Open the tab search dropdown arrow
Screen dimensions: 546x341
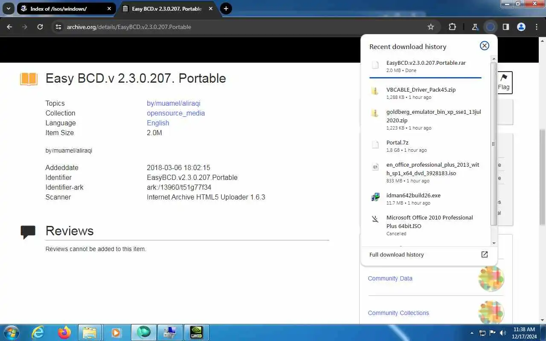8,9
